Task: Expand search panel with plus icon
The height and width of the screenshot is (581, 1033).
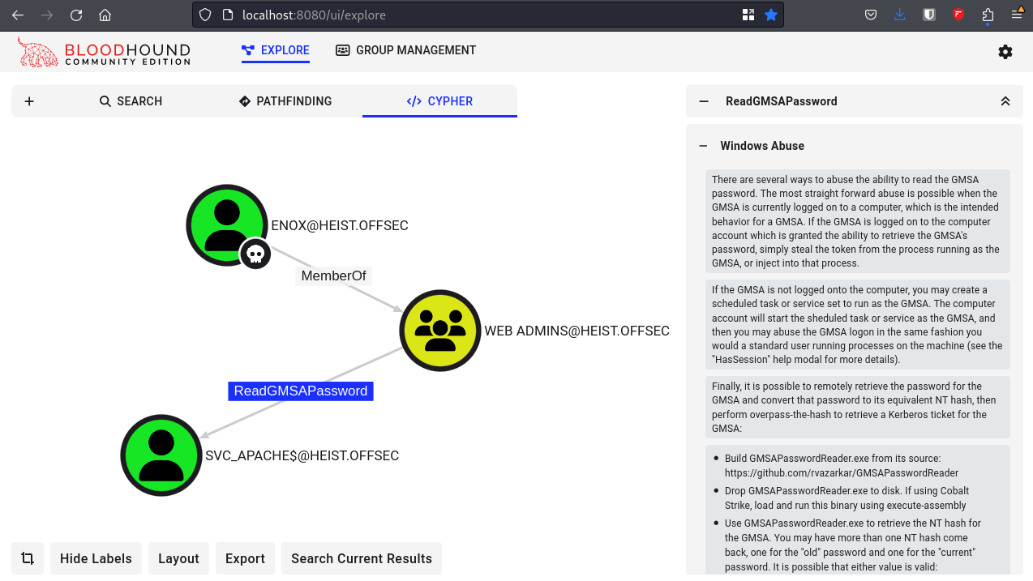Action: coord(29,101)
